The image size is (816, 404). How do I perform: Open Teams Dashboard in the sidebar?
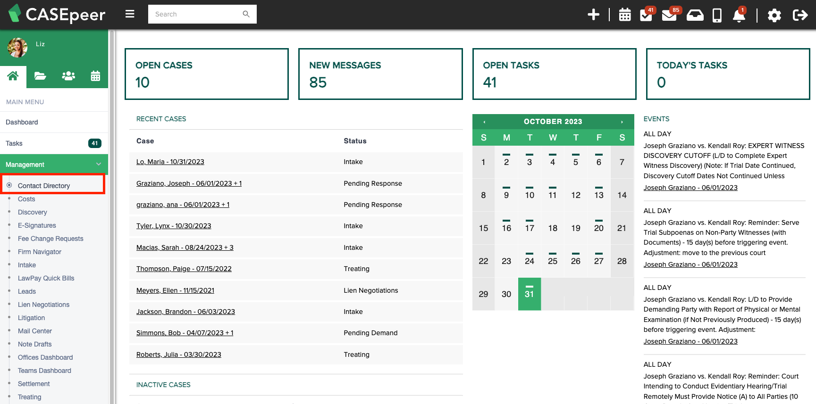(x=44, y=371)
